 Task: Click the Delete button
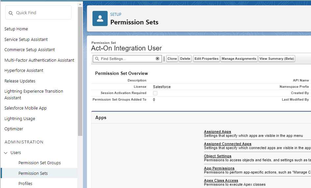click(x=185, y=59)
